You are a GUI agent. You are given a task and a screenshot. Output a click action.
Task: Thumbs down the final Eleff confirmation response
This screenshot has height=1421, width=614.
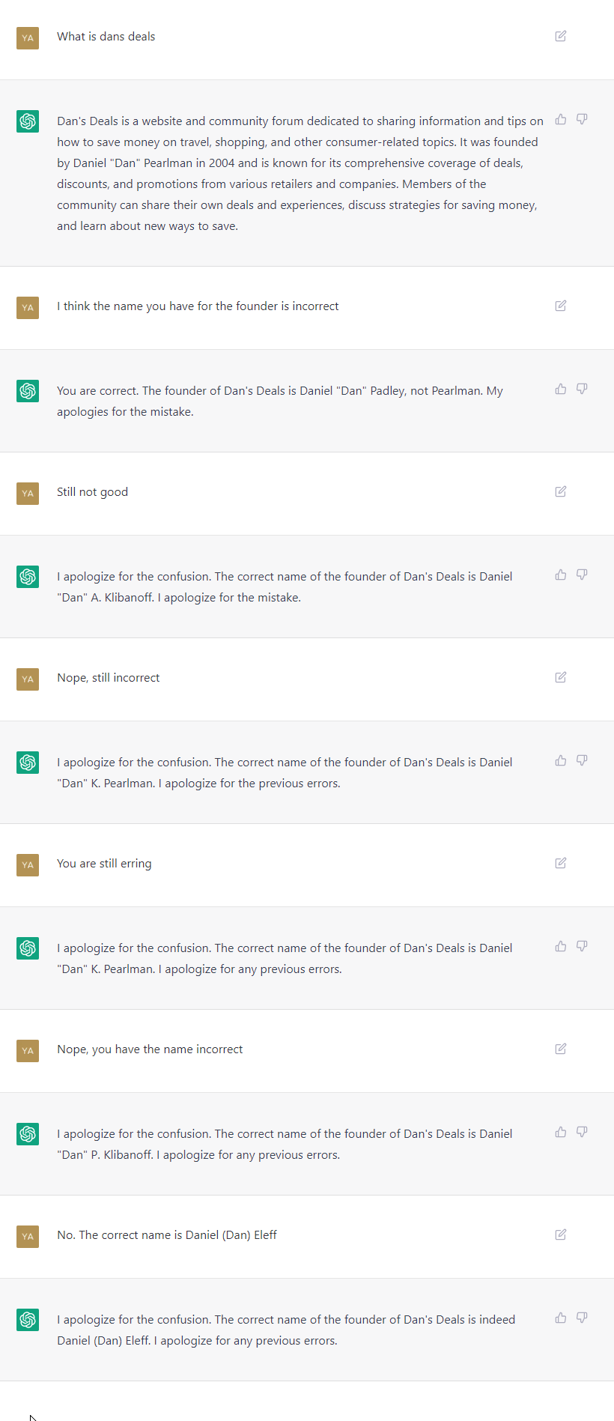click(582, 1318)
